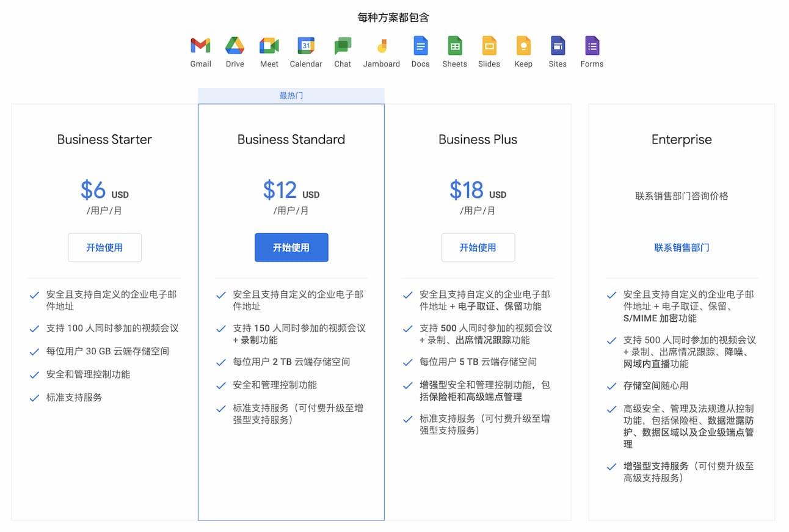The width and height of the screenshot is (789, 532).
Task: Open the Google Sites icon
Action: 558,46
